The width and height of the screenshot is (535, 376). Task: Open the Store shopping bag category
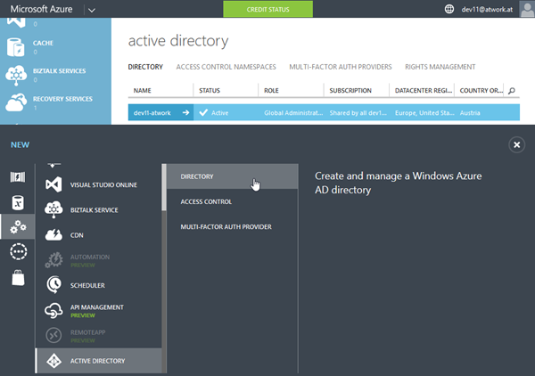[x=18, y=278]
